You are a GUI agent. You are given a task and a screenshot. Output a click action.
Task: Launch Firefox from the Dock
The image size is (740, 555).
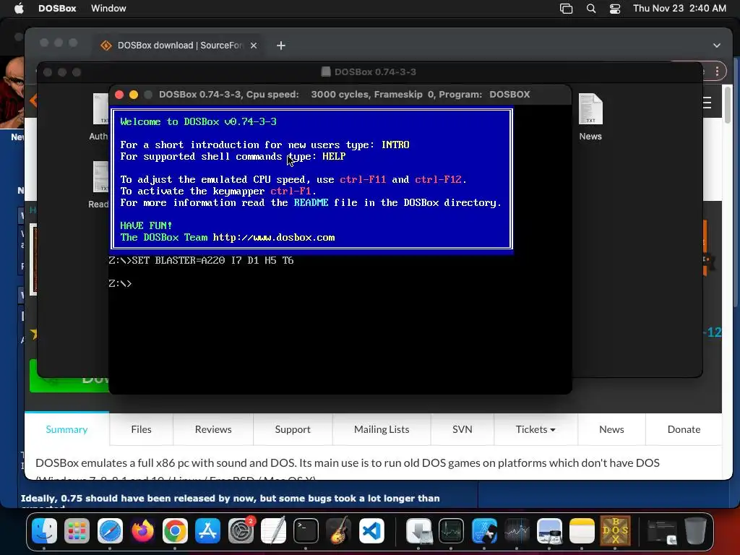(142, 530)
